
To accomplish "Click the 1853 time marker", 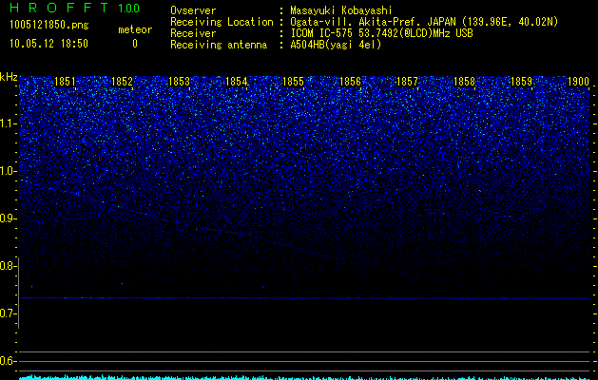I will tap(179, 82).
